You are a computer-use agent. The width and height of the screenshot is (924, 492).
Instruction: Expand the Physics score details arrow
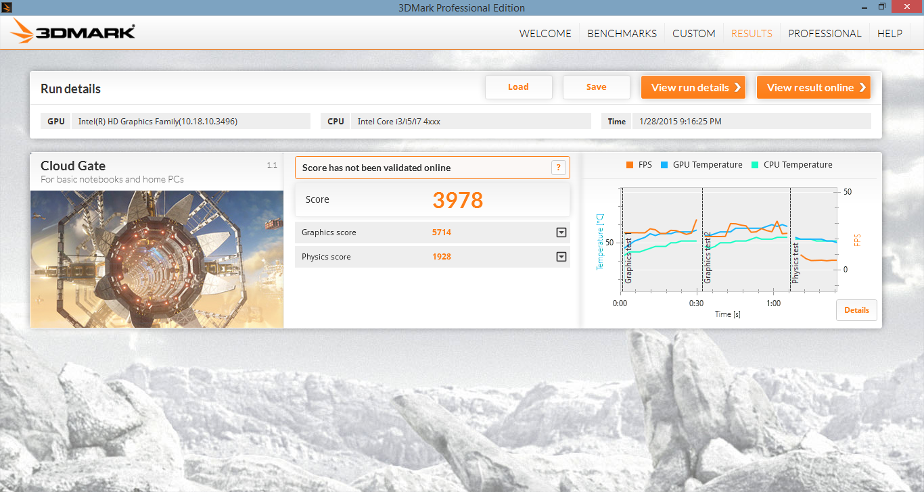(x=561, y=257)
